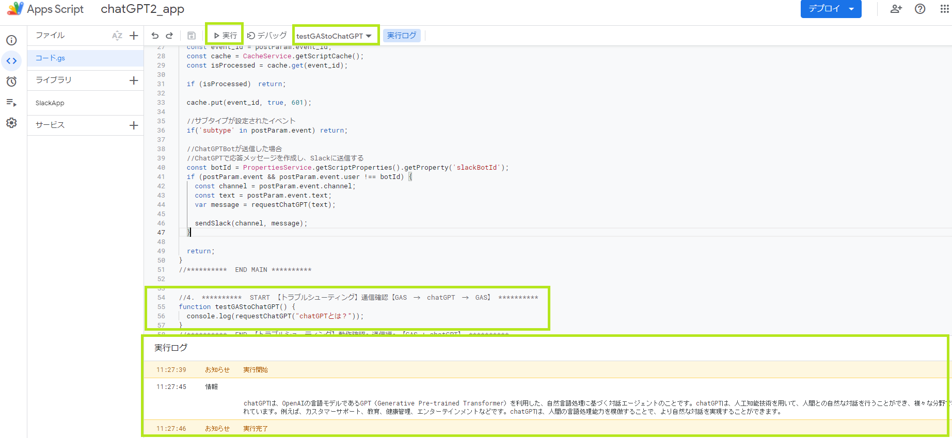Open the Triggers alarm clock icon
The width and height of the screenshot is (952, 438).
11,82
